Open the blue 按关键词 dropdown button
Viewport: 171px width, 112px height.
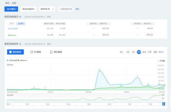(x=11, y=9)
